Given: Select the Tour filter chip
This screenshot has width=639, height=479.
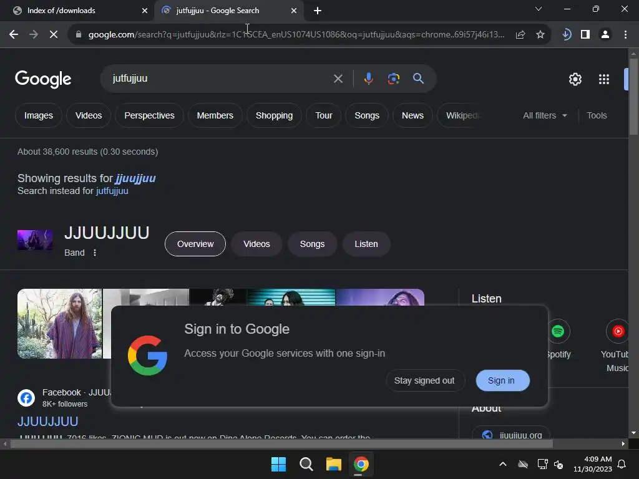Looking at the screenshot, I should (324, 115).
